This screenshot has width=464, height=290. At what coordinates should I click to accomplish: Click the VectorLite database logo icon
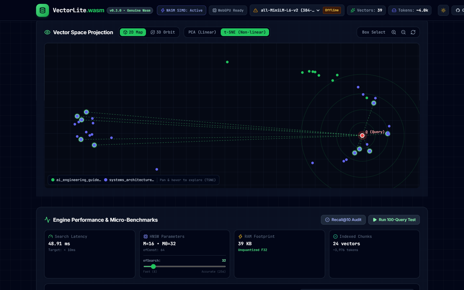coord(43,10)
